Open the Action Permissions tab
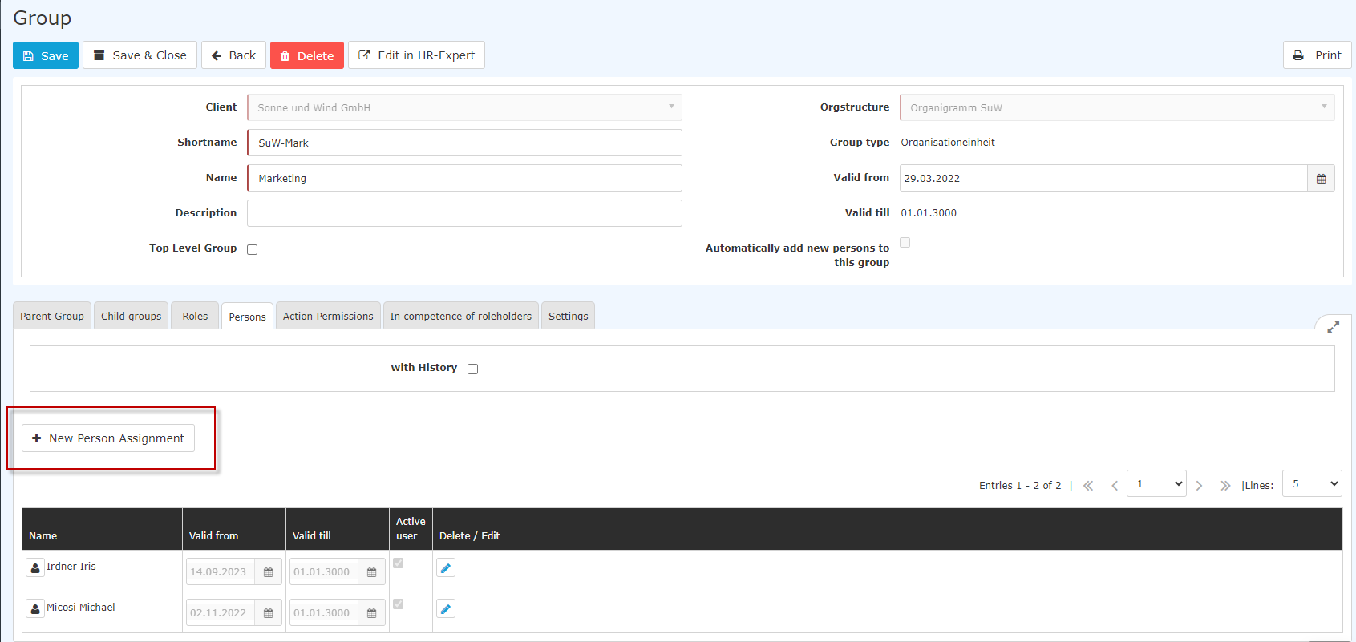Image resolution: width=1356 pixels, height=642 pixels. pyautogui.click(x=328, y=316)
